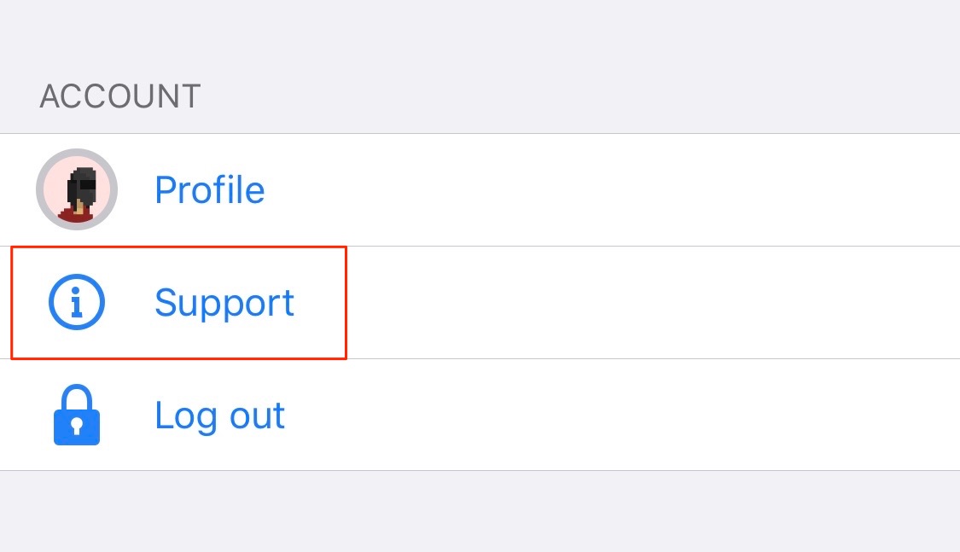This screenshot has height=552, width=960.
Task: Click the gray area below Log out
Action: pos(480,512)
